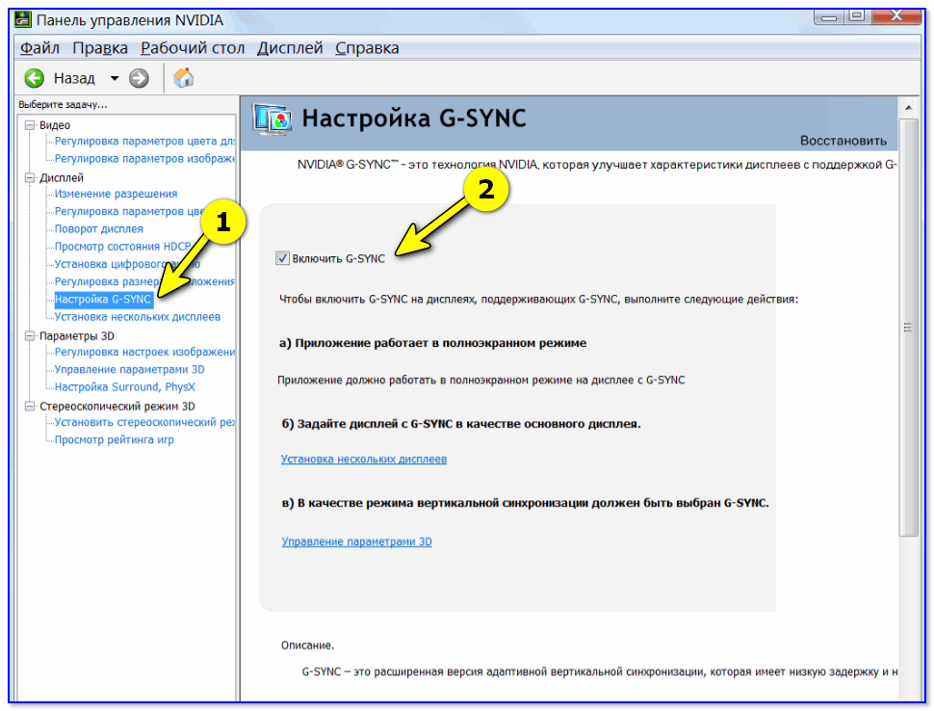Select Регулировка параметров изображения under Видео
Screen dimensions: 934x711
tap(144, 159)
